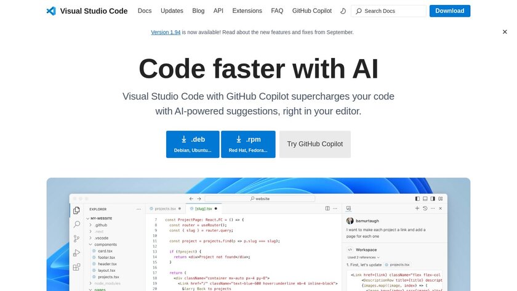Click the Workspace code icon in chat
The height and width of the screenshot is (291, 517).
pyautogui.click(x=350, y=250)
